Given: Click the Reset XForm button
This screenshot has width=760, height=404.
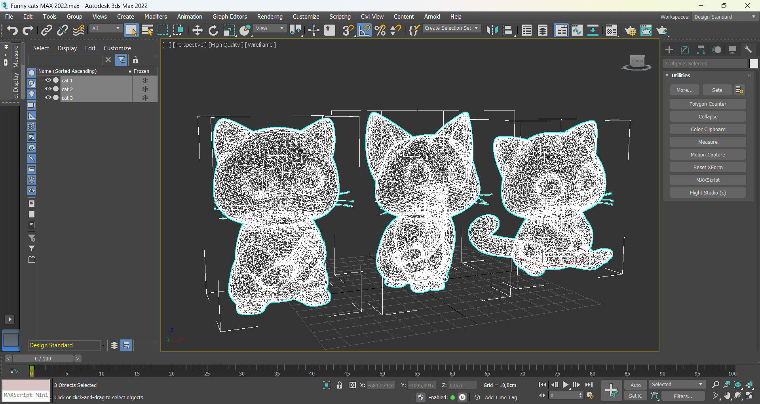Looking at the screenshot, I should (708, 168).
